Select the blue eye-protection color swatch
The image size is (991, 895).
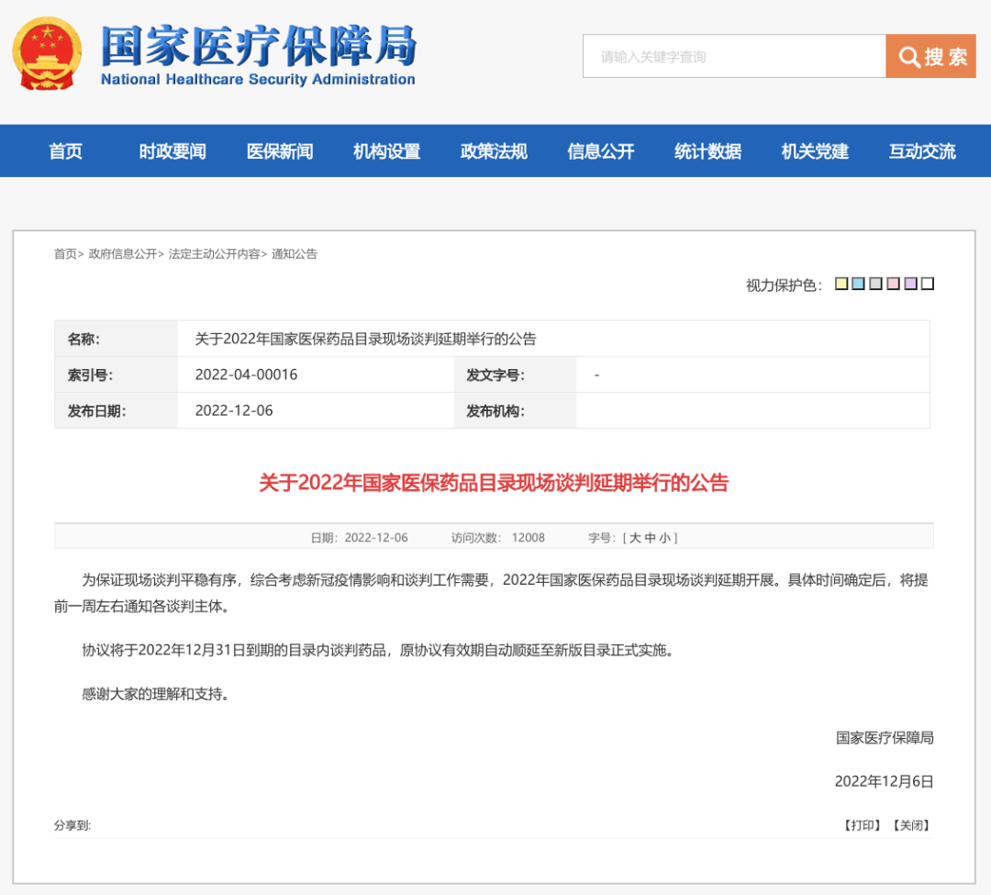(x=858, y=284)
